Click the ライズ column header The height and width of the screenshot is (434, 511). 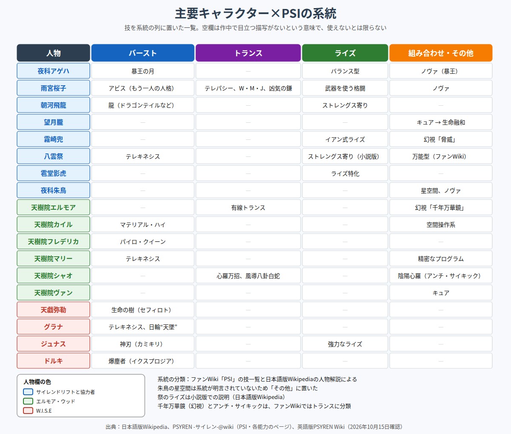tap(345, 53)
